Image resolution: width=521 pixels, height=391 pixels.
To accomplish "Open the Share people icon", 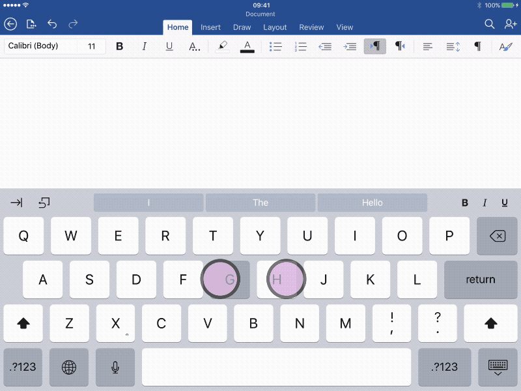I will (x=511, y=24).
